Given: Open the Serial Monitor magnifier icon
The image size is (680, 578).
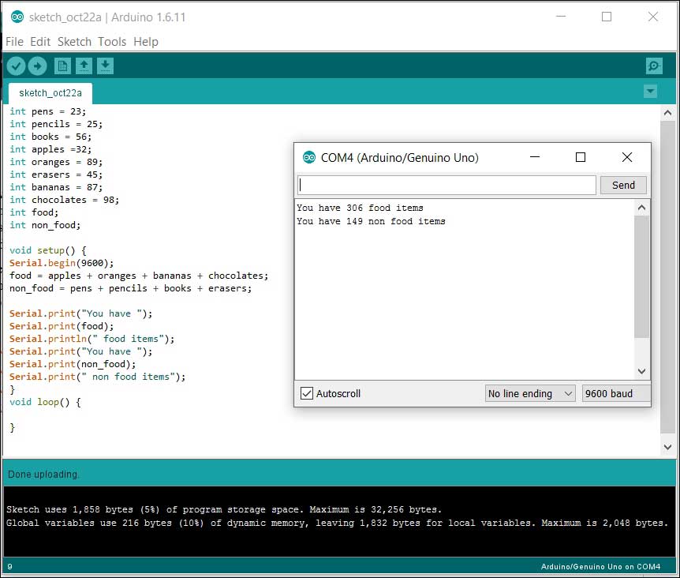Looking at the screenshot, I should (653, 66).
